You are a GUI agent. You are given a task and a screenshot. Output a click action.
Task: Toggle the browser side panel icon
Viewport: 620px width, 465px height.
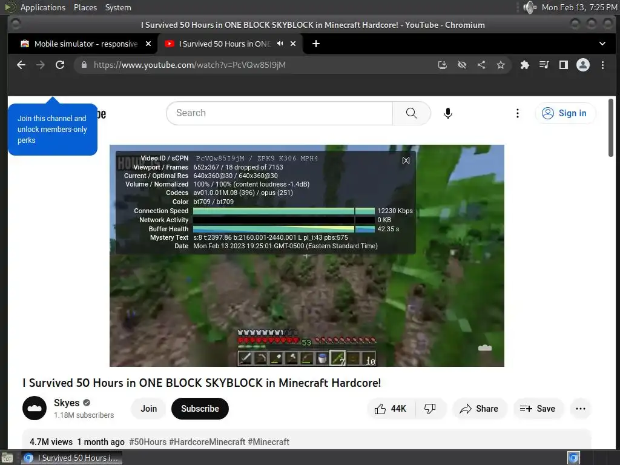click(x=564, y=65)
